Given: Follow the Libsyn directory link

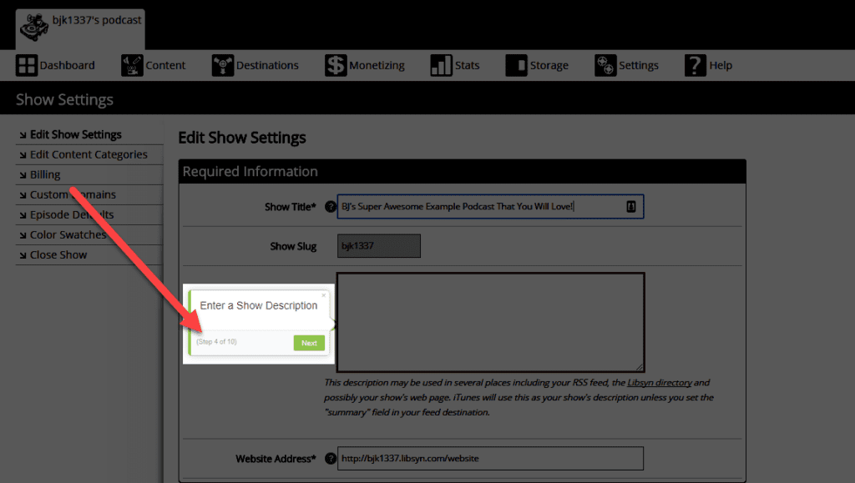Looking at the screenshot, I should (x=660, y=382).
